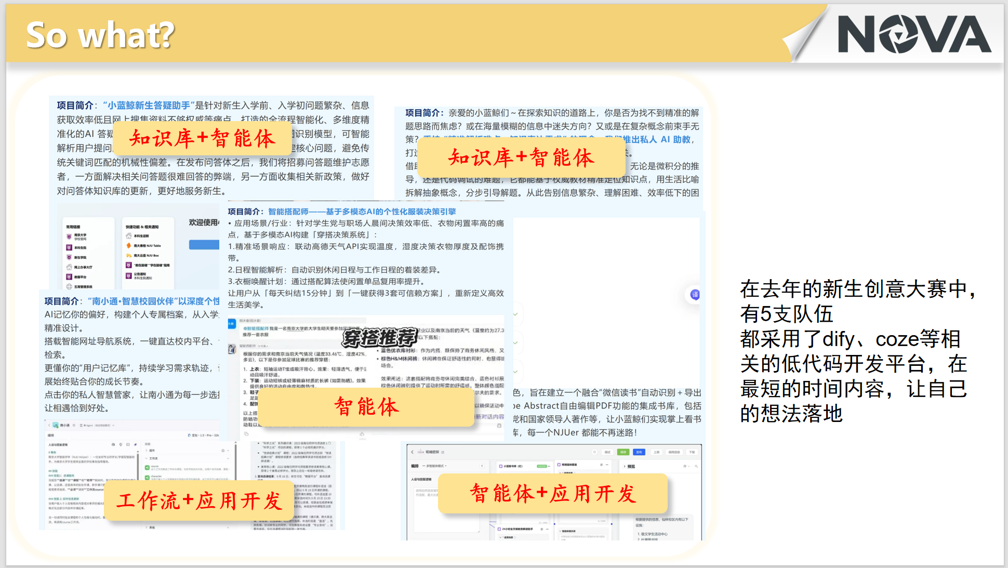Screen dimensions: 1008x568
Task: Click the 下架 tab in the agent toolbar
Action: tap(692, 452)
